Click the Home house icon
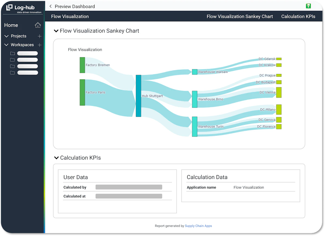This screenshot has height=236, width=325. [38, 25]
